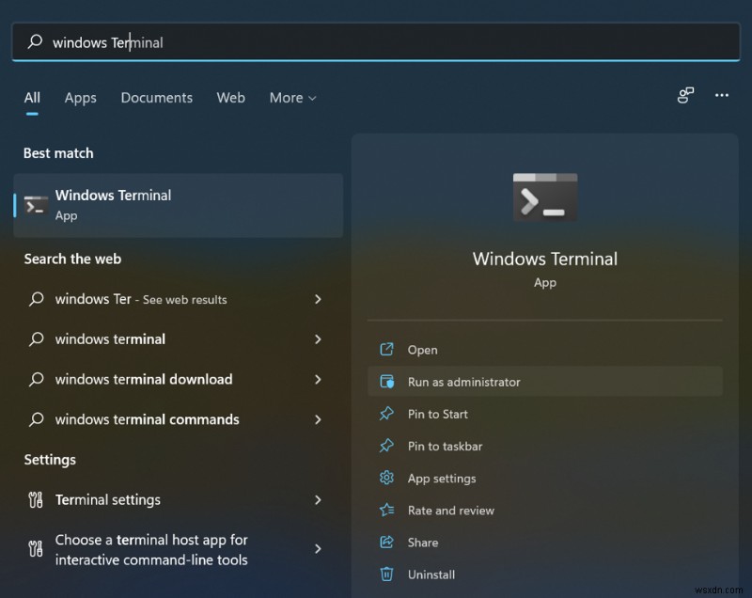The image size is (752, 598).
Task: Switch to the Apps tab
Action: tap(80, 98)
